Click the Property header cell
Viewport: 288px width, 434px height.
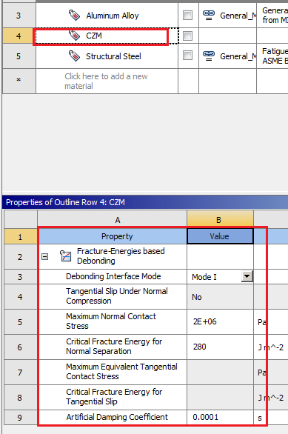pos(113,236)
